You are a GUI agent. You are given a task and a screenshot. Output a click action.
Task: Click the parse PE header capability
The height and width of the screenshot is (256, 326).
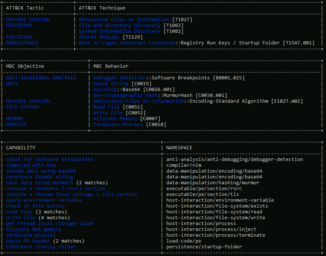[x=28, y=241]
